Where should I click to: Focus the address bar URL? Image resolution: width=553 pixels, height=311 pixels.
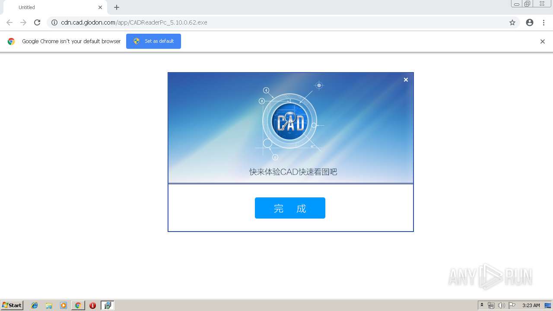pos(134,22)
